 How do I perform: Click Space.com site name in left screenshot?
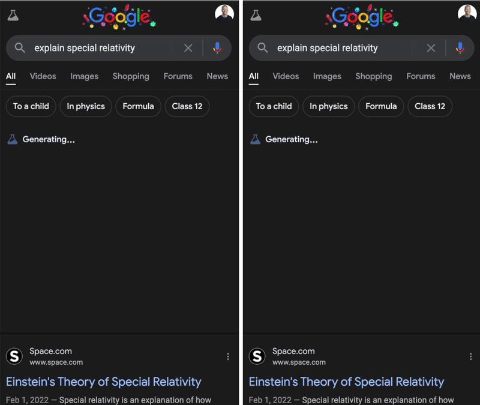[x=50, y=351]
